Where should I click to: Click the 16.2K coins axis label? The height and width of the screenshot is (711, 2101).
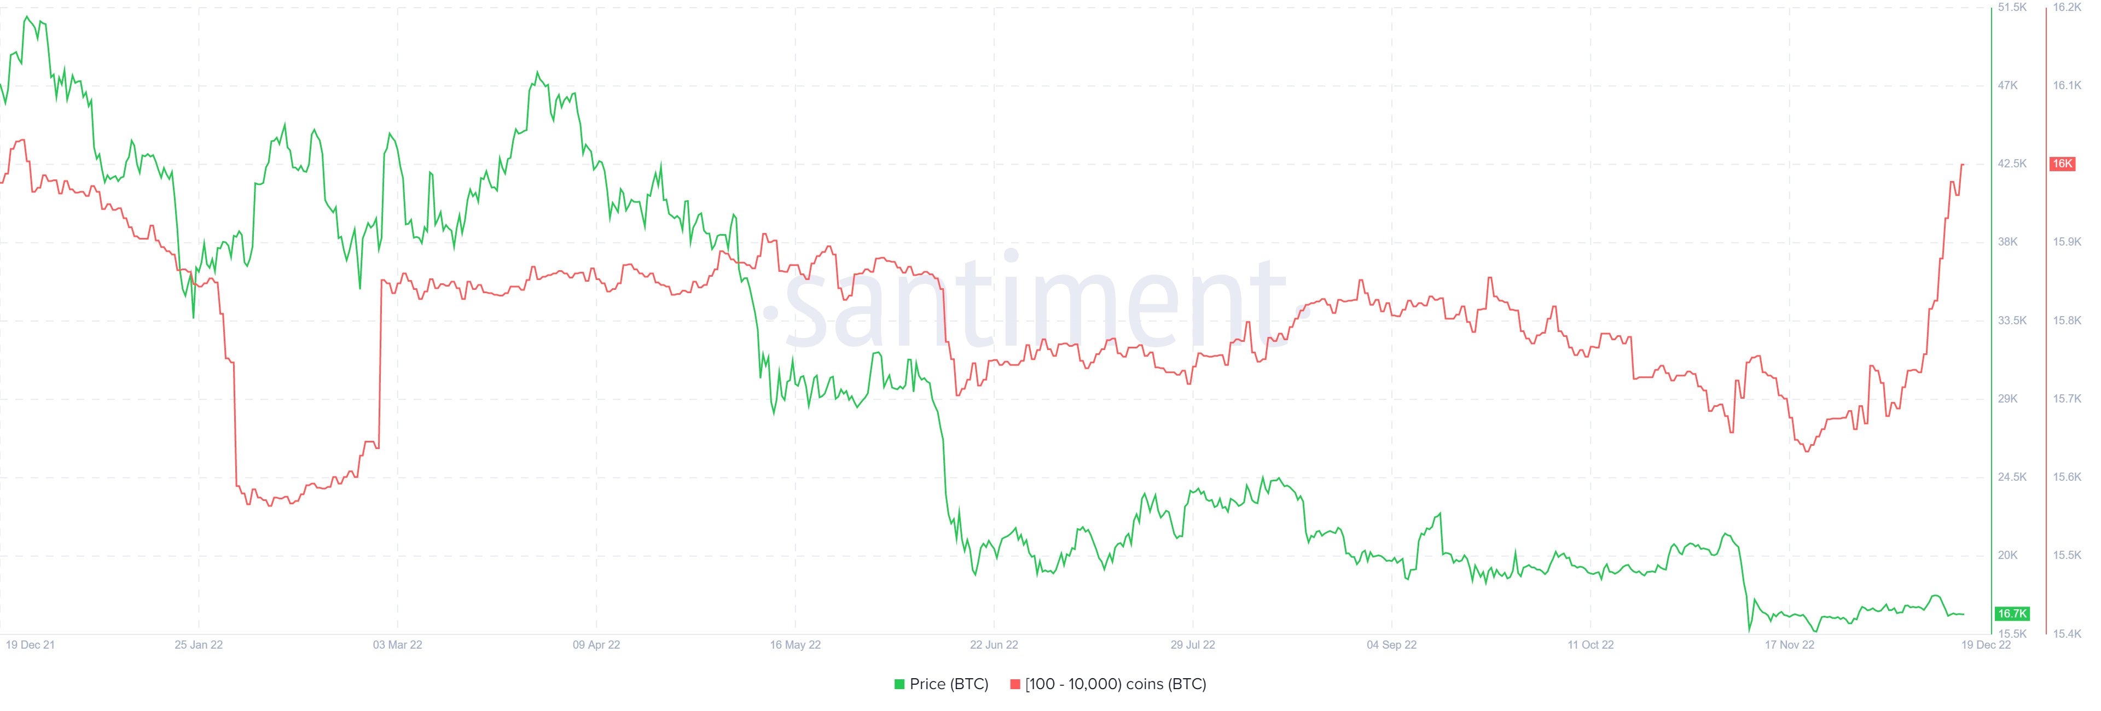[2067, 7]
